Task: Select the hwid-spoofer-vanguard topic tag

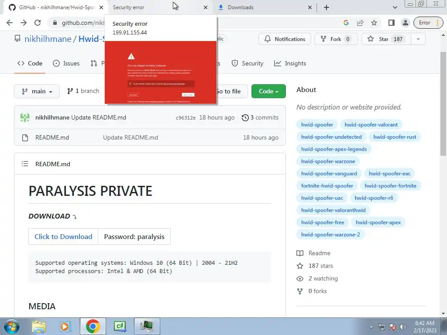Action: 329,174
